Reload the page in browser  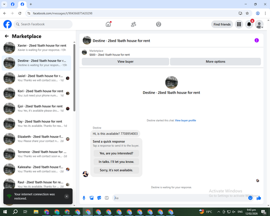tap(20, 13)
